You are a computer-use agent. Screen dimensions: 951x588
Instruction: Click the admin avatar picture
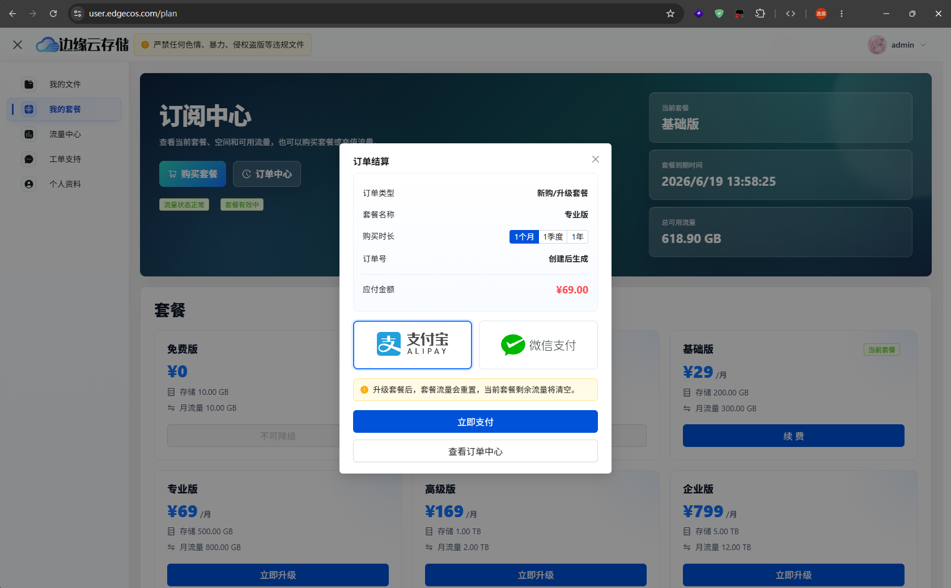[x=877, y=45]
